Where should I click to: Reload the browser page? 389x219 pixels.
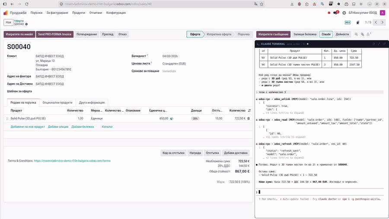coord(27,4)
